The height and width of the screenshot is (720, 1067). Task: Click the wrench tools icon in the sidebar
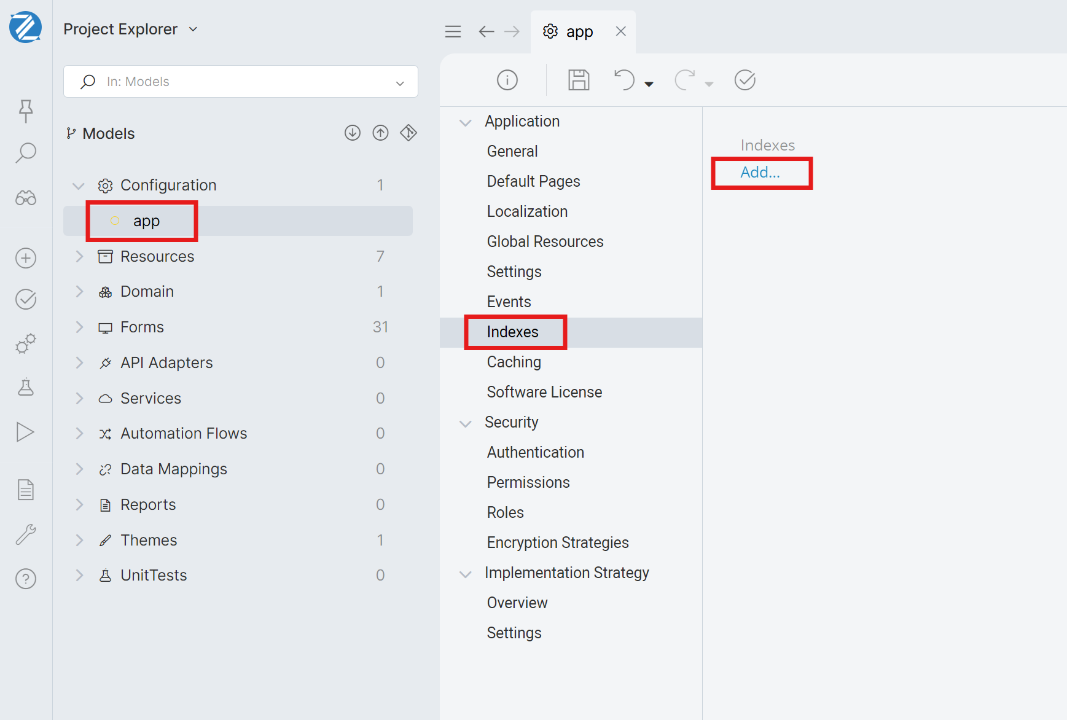pos(26,534)
